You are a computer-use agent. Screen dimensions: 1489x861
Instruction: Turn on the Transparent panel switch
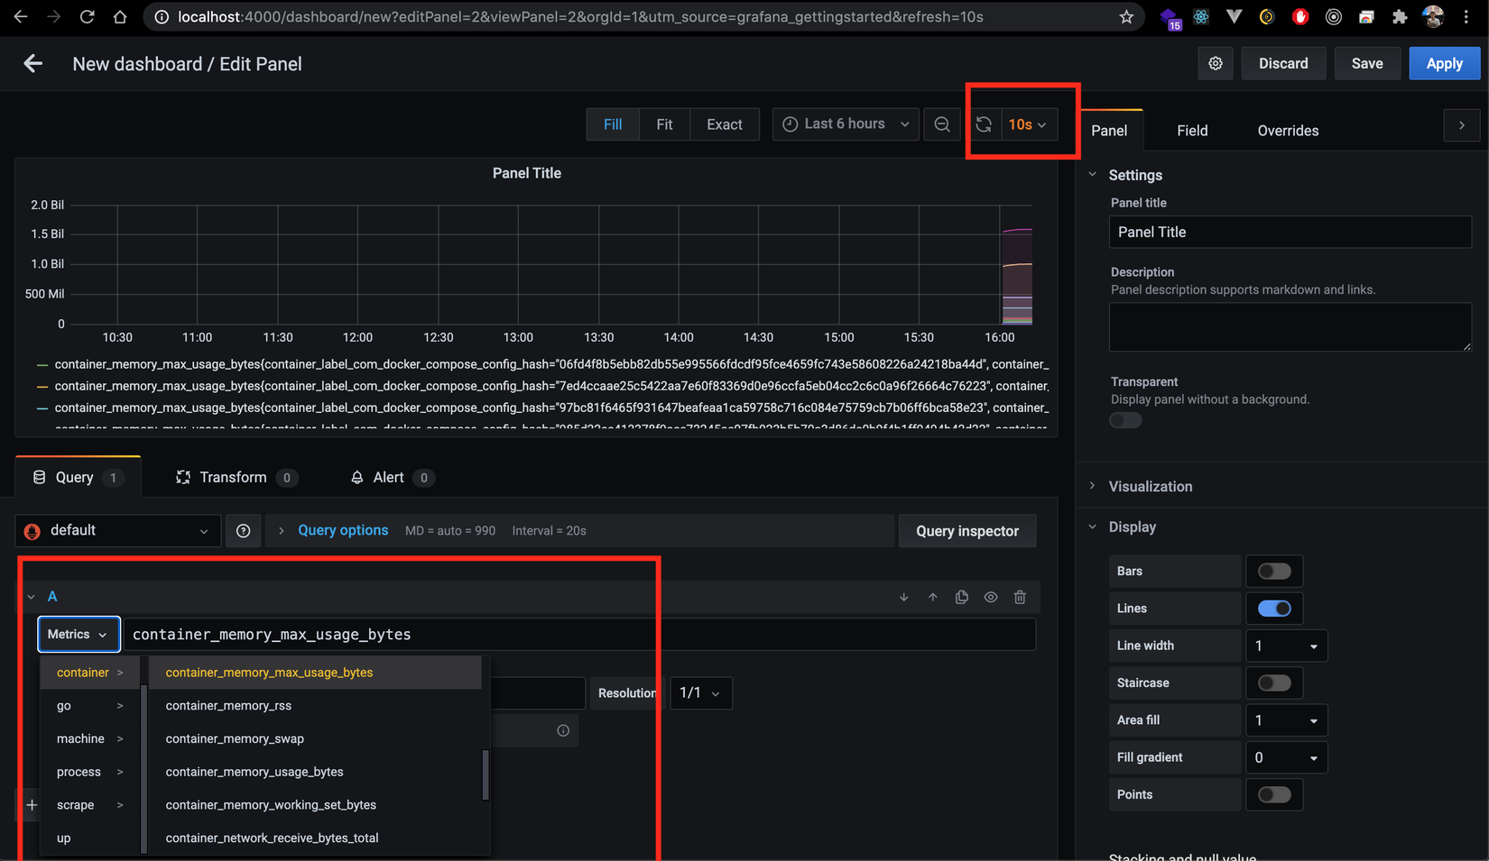pos(1125,420)
